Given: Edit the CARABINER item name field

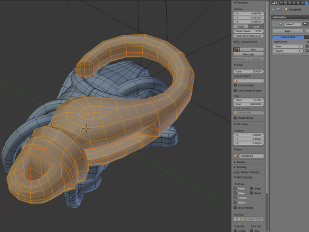Looking at the screenshot, I should (x=252, y=156).
